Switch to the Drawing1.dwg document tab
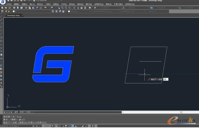 point(13,16)
